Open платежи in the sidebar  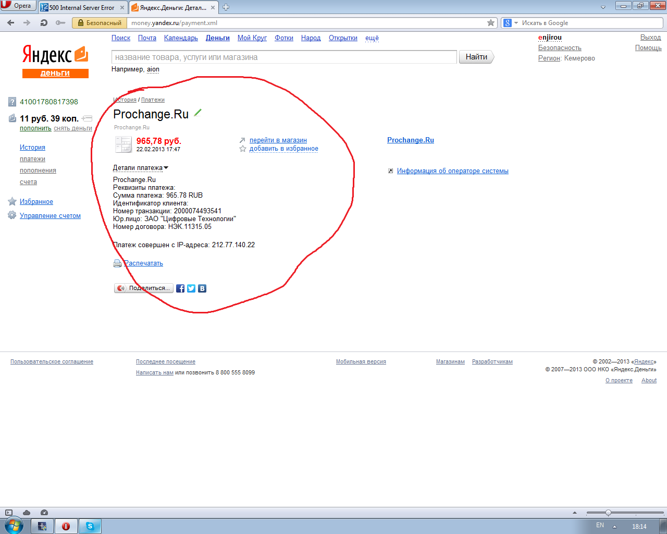pyautogui.click(x=32, y=159)
